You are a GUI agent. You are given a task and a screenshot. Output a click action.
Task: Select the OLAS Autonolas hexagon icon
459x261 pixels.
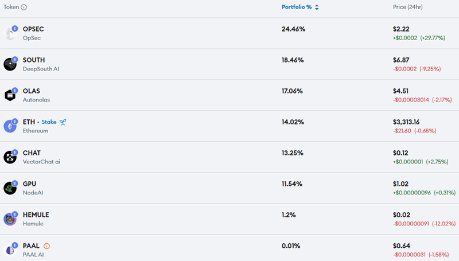tap(10, 95)
